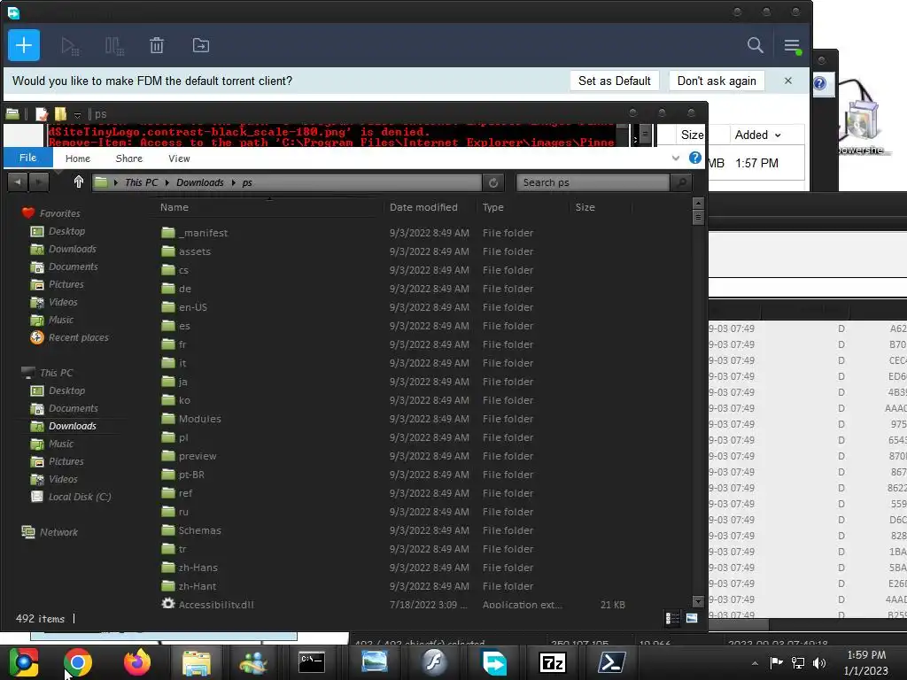This screenshot has width=907, height=680.
Task: Open FDM hamburger main menu
Action: tap(792, 46)
